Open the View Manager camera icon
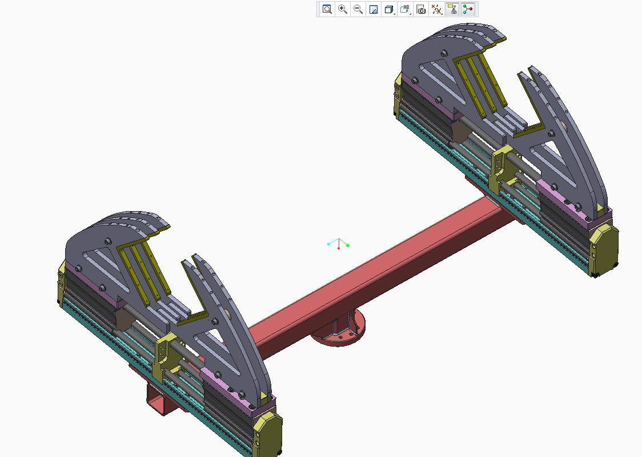 pos(421,9)
